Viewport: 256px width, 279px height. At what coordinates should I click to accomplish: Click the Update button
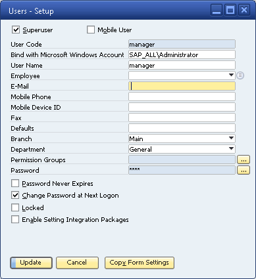click(31, 263)
